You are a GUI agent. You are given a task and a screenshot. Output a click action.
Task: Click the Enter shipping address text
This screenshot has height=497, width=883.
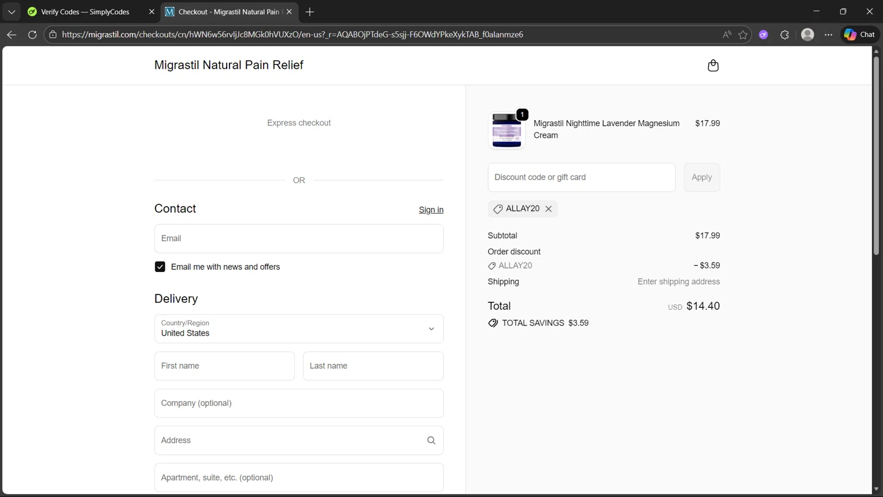point(679,281)
